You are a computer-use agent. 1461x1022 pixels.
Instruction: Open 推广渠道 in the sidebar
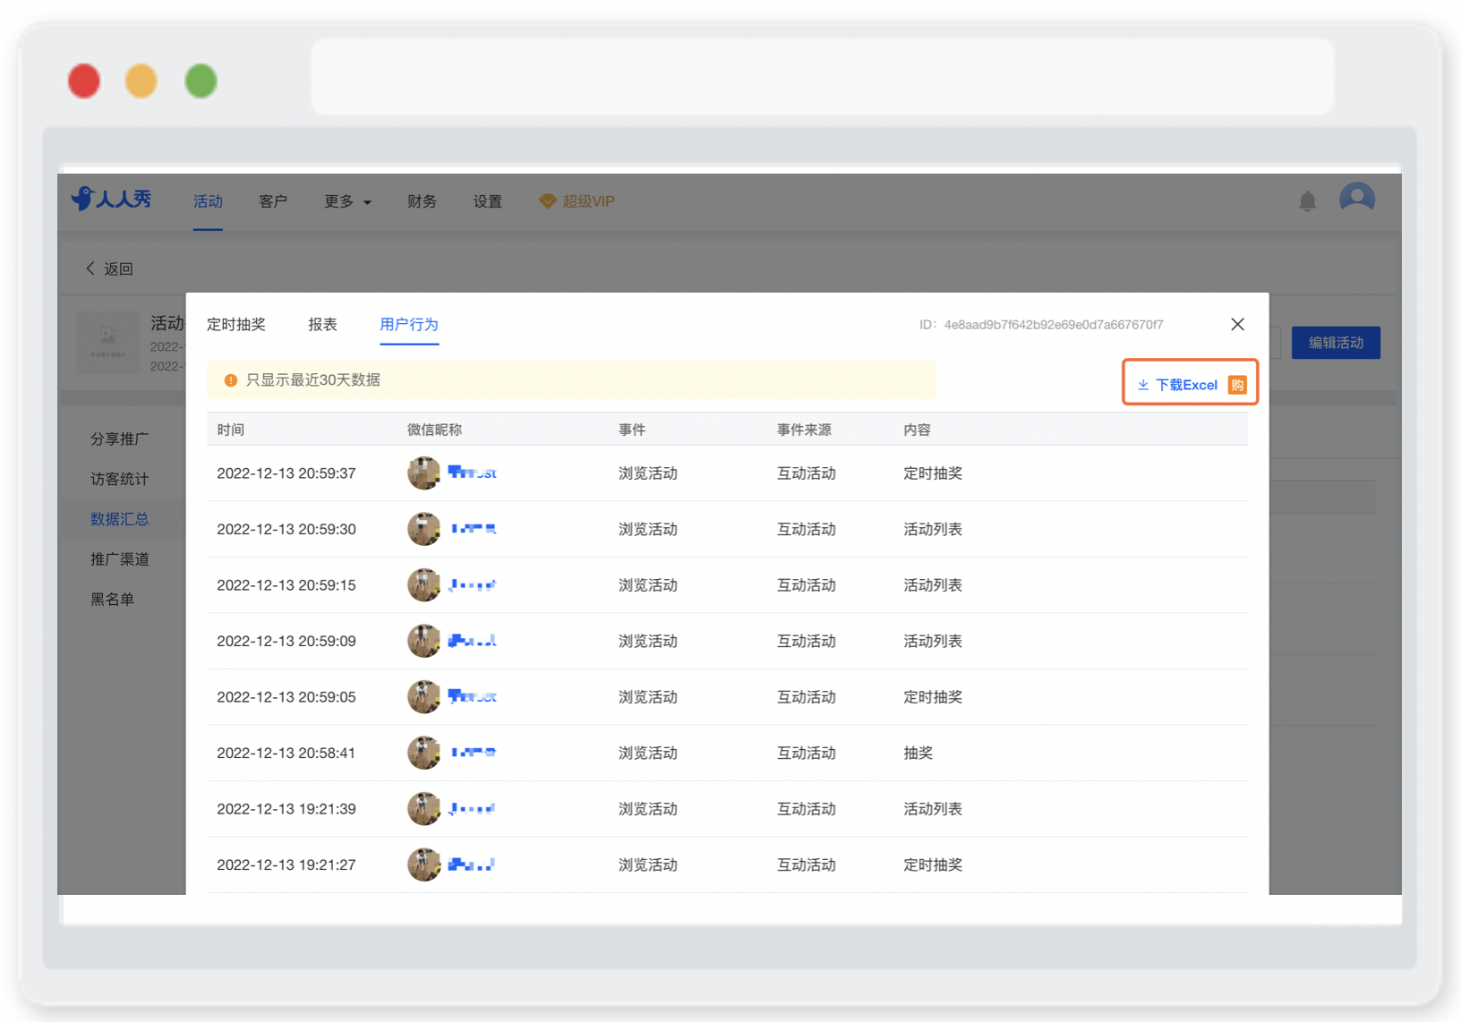point(120,559)
